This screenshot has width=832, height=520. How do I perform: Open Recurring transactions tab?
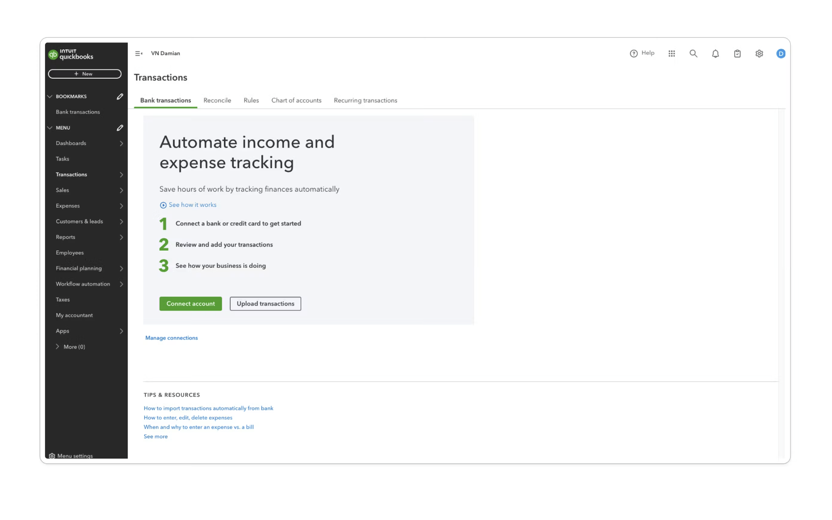[366, 100]
